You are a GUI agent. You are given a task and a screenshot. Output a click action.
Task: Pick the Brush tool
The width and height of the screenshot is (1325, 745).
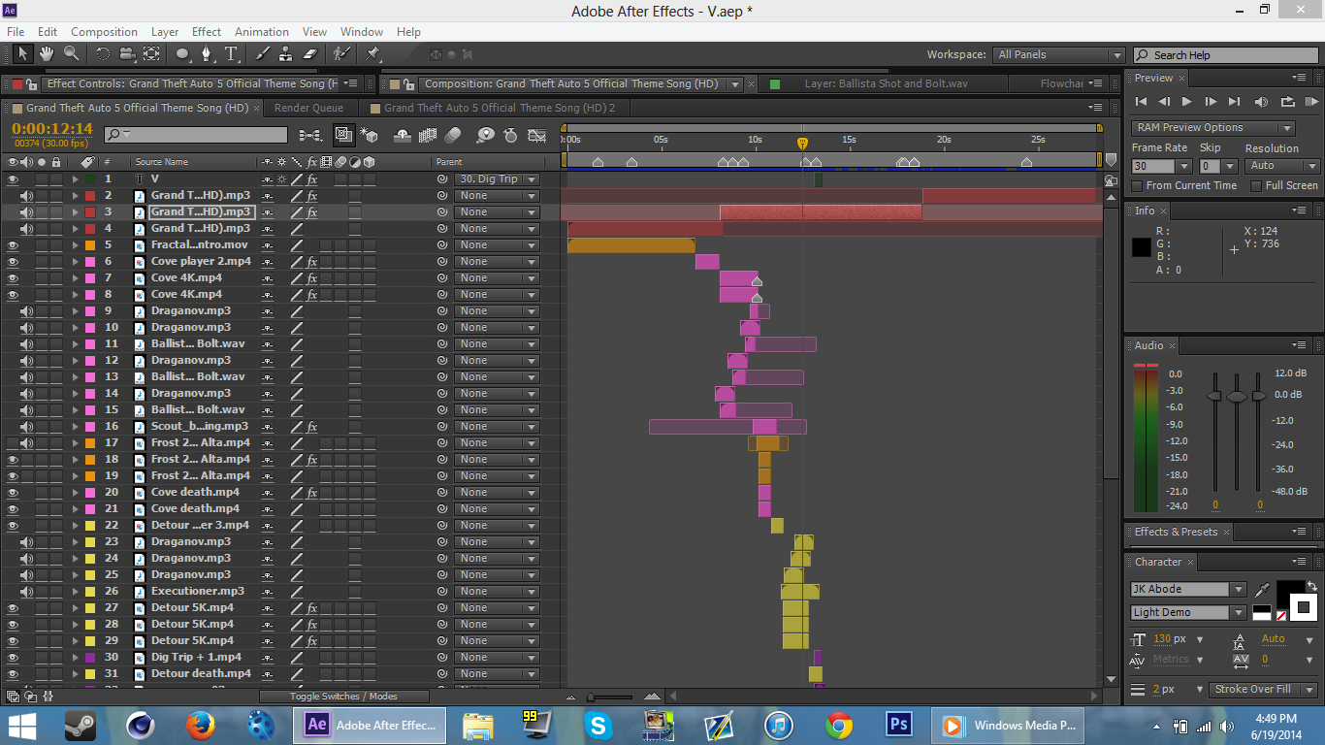pyautogui.click(x=261, y=54)
